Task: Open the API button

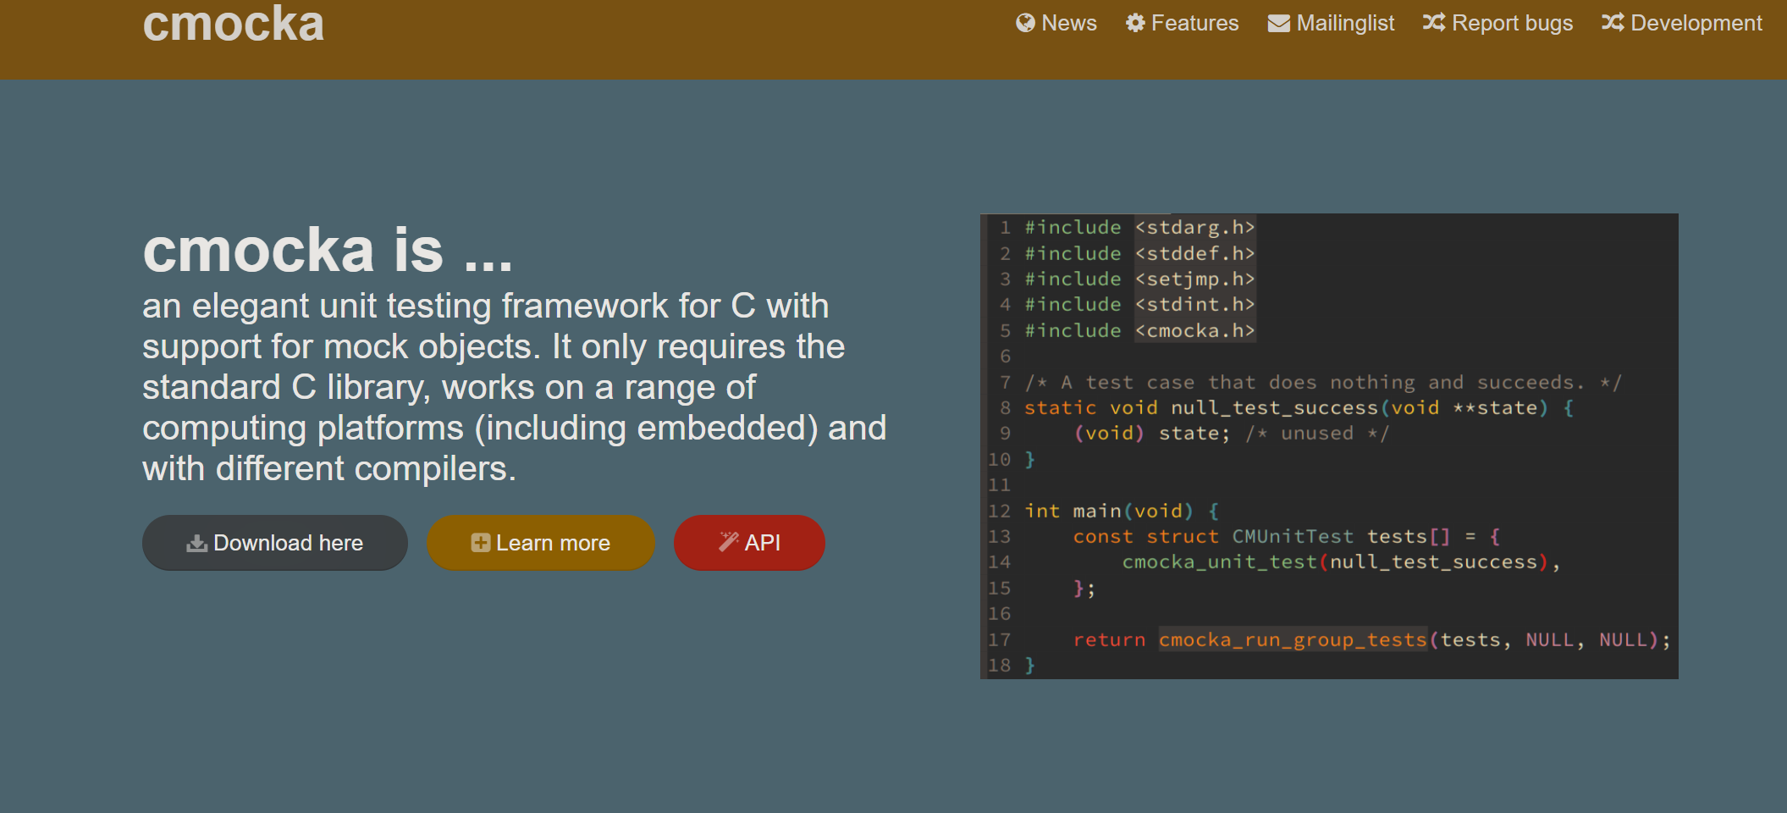Action: [x=749, y=543]
